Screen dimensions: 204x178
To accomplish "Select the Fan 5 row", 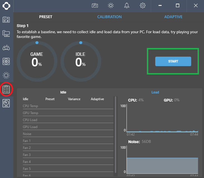I will pos(68,169).
